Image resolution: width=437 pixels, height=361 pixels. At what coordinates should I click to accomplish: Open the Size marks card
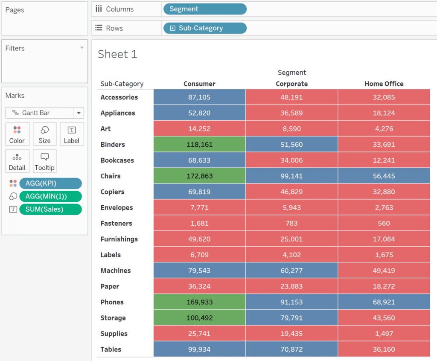[x=44, y=134]
